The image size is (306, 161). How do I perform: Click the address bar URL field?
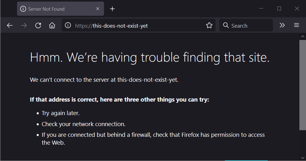pyautogui.click(x=139, y=25)
